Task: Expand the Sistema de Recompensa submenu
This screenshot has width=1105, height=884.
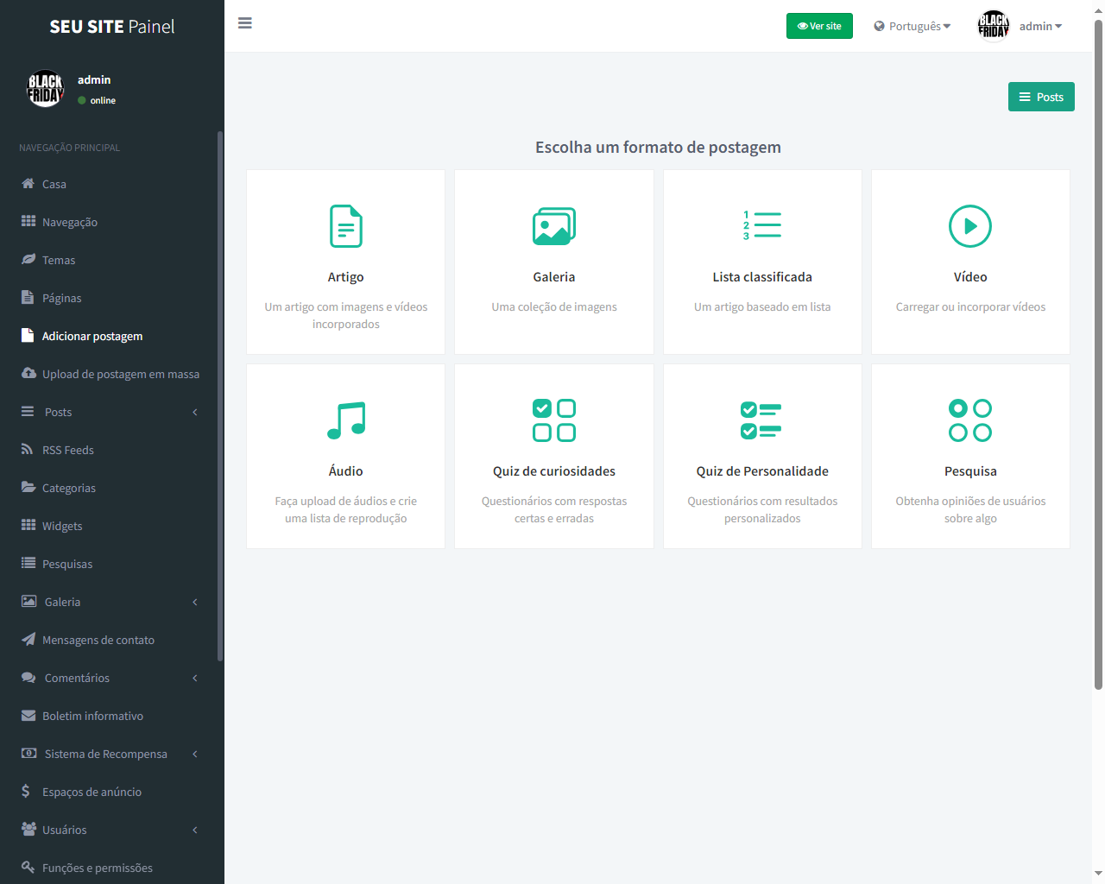Action: coord(110,754)
